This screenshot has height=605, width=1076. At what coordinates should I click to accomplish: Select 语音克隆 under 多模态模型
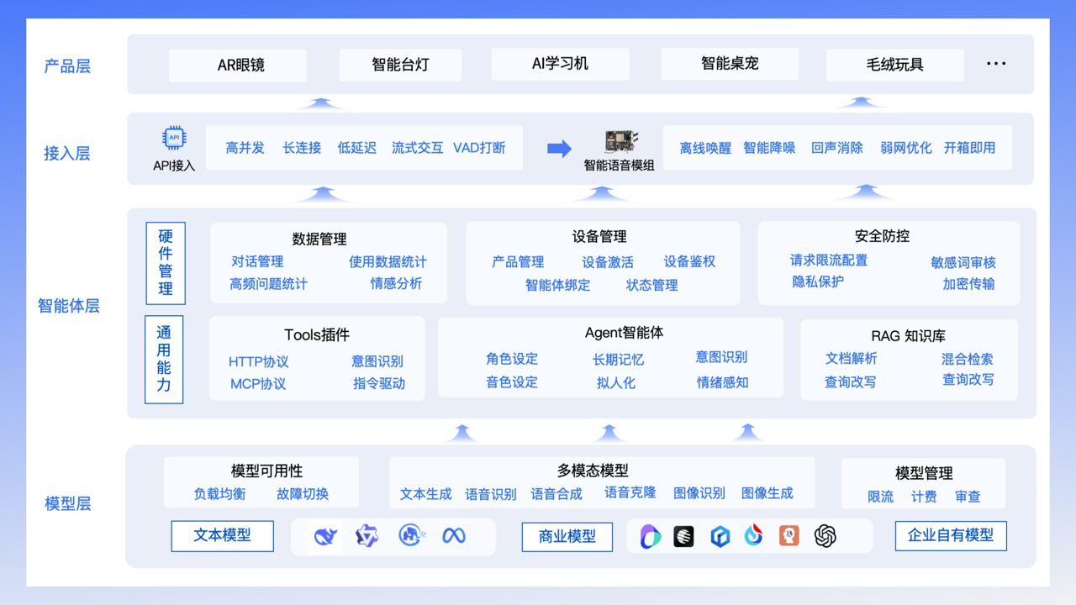pos(630,492)
